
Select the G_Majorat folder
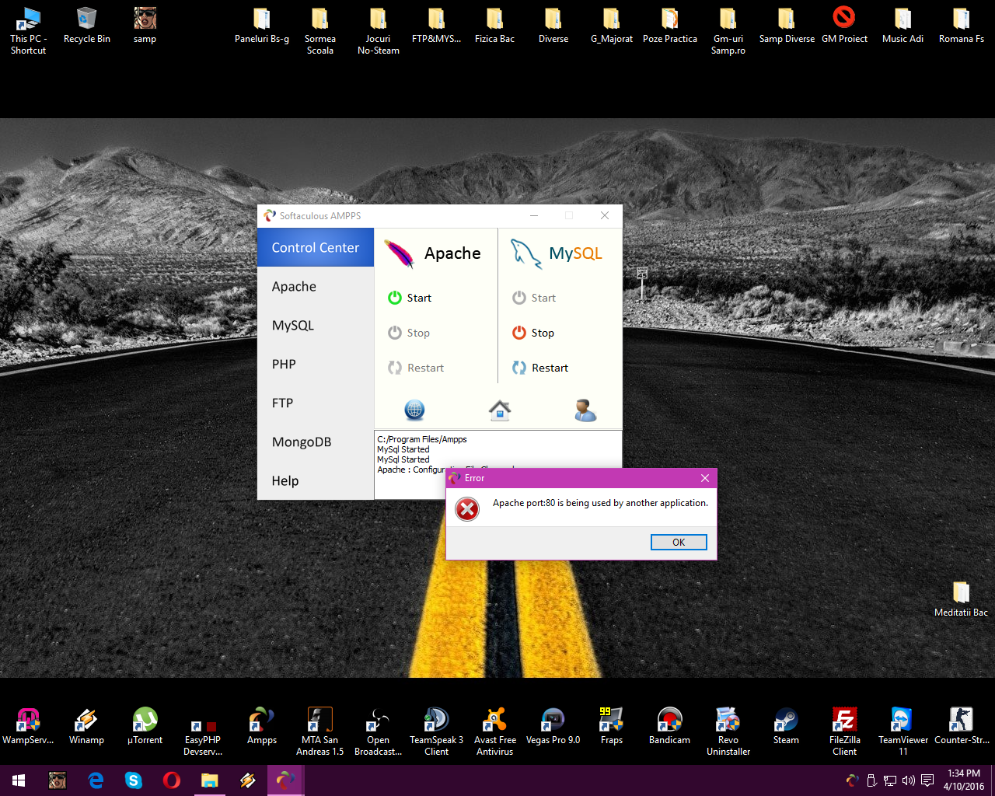(612, 26)
